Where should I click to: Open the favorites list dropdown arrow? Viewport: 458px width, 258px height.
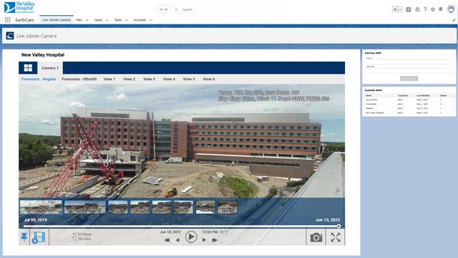pyautogui.click(x=400, y=9)
